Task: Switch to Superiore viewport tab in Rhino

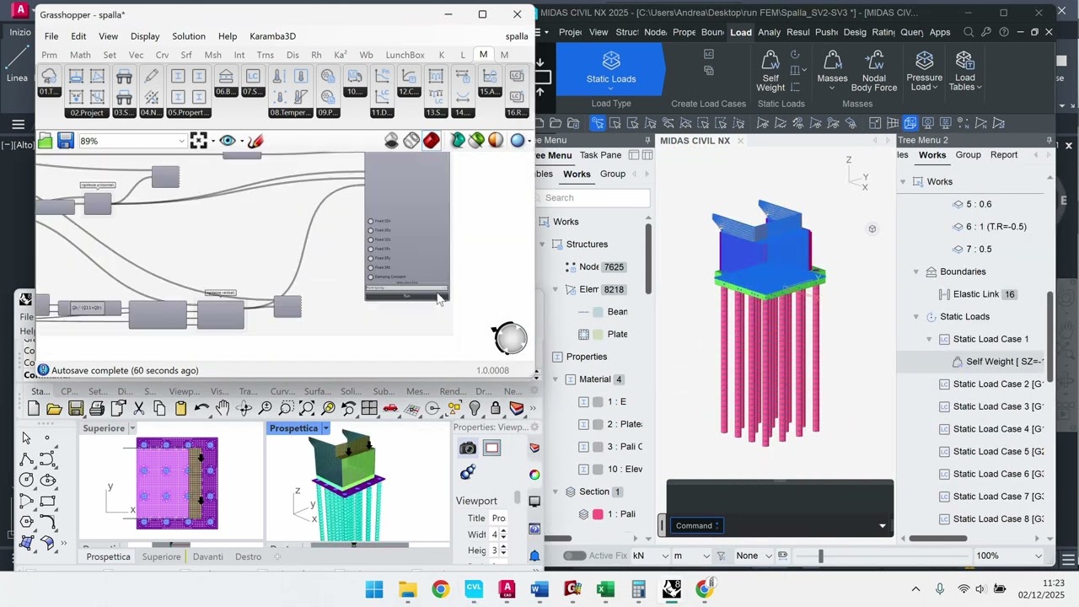Action: click(x=161, y=556)
